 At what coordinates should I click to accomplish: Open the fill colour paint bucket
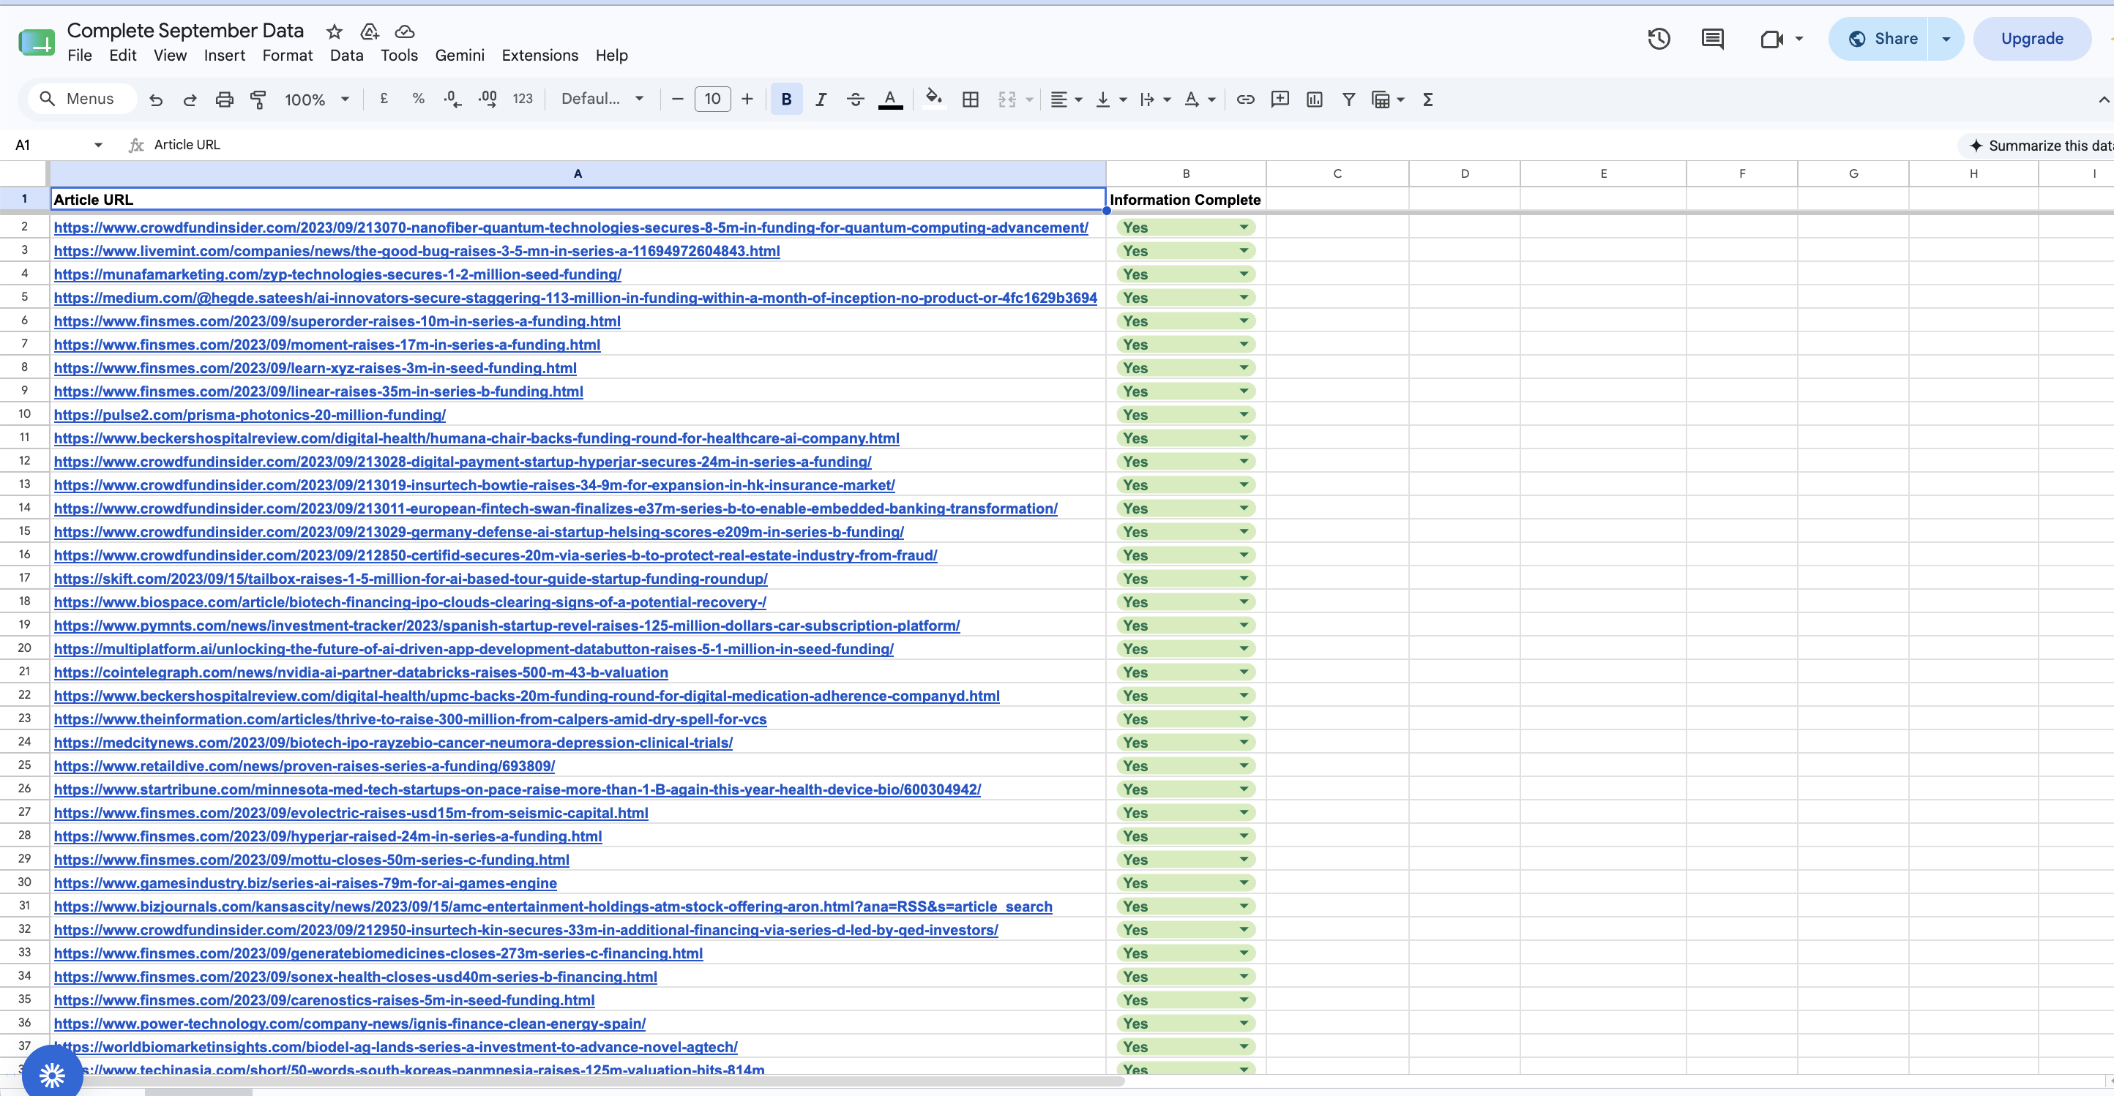tap(933, 100)
